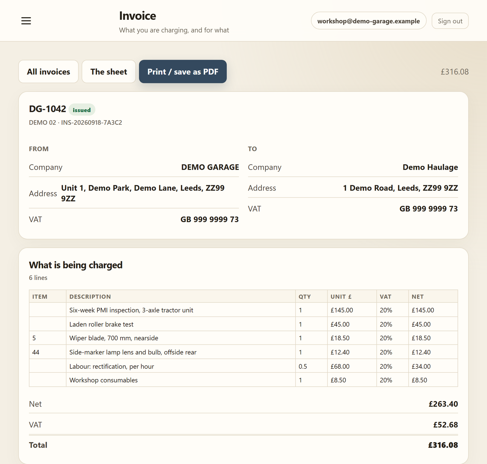Select the VAT total £52.68
The width and height of the screenshot is (487, 464).
click(x=446, y=425)
